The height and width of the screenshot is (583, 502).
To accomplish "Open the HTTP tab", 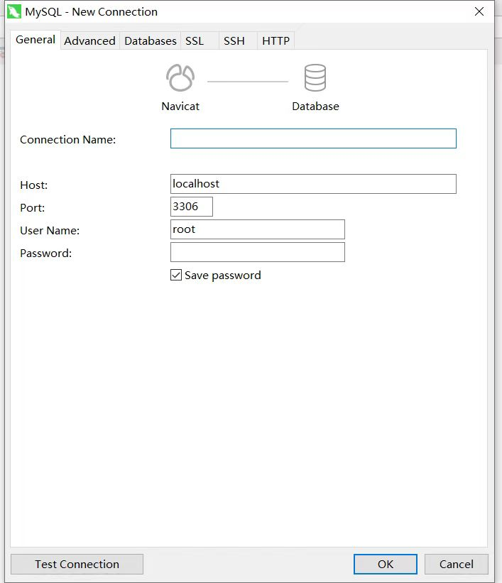I will click(275, 41).
